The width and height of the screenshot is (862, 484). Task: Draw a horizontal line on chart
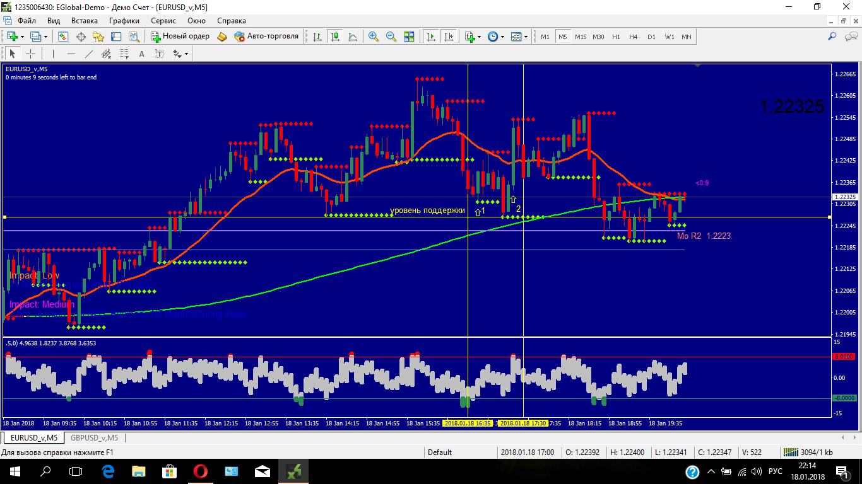coord(71,54)
